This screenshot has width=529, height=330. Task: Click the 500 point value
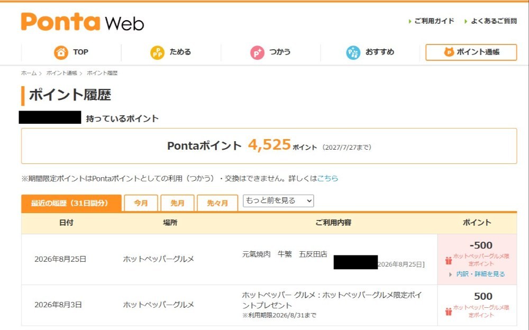tap(483, 296)
